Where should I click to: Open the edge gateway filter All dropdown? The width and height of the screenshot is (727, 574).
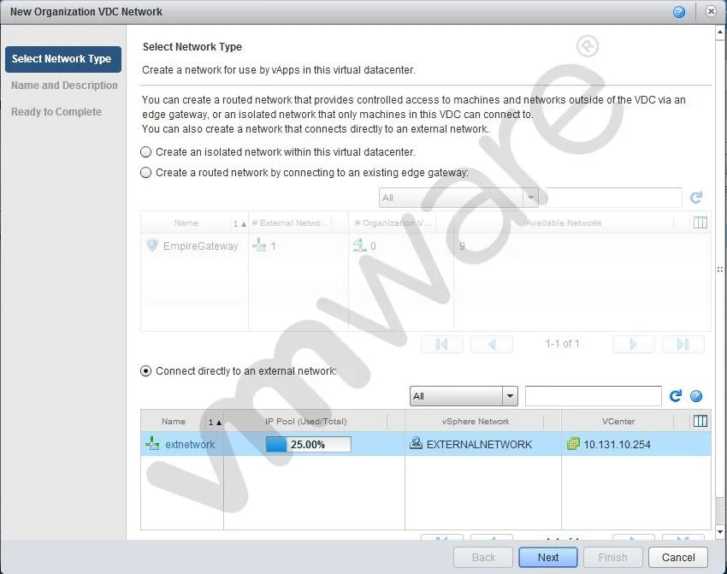(x=458, y=198)
